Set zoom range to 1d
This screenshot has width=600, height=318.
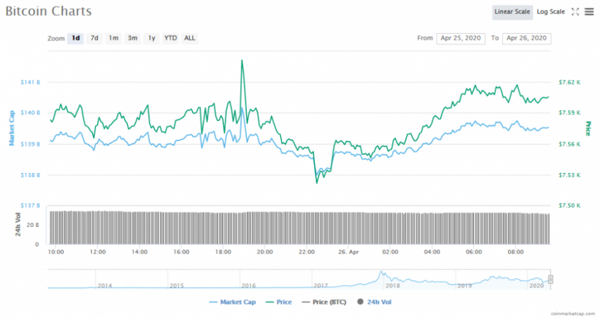point(76,38)
